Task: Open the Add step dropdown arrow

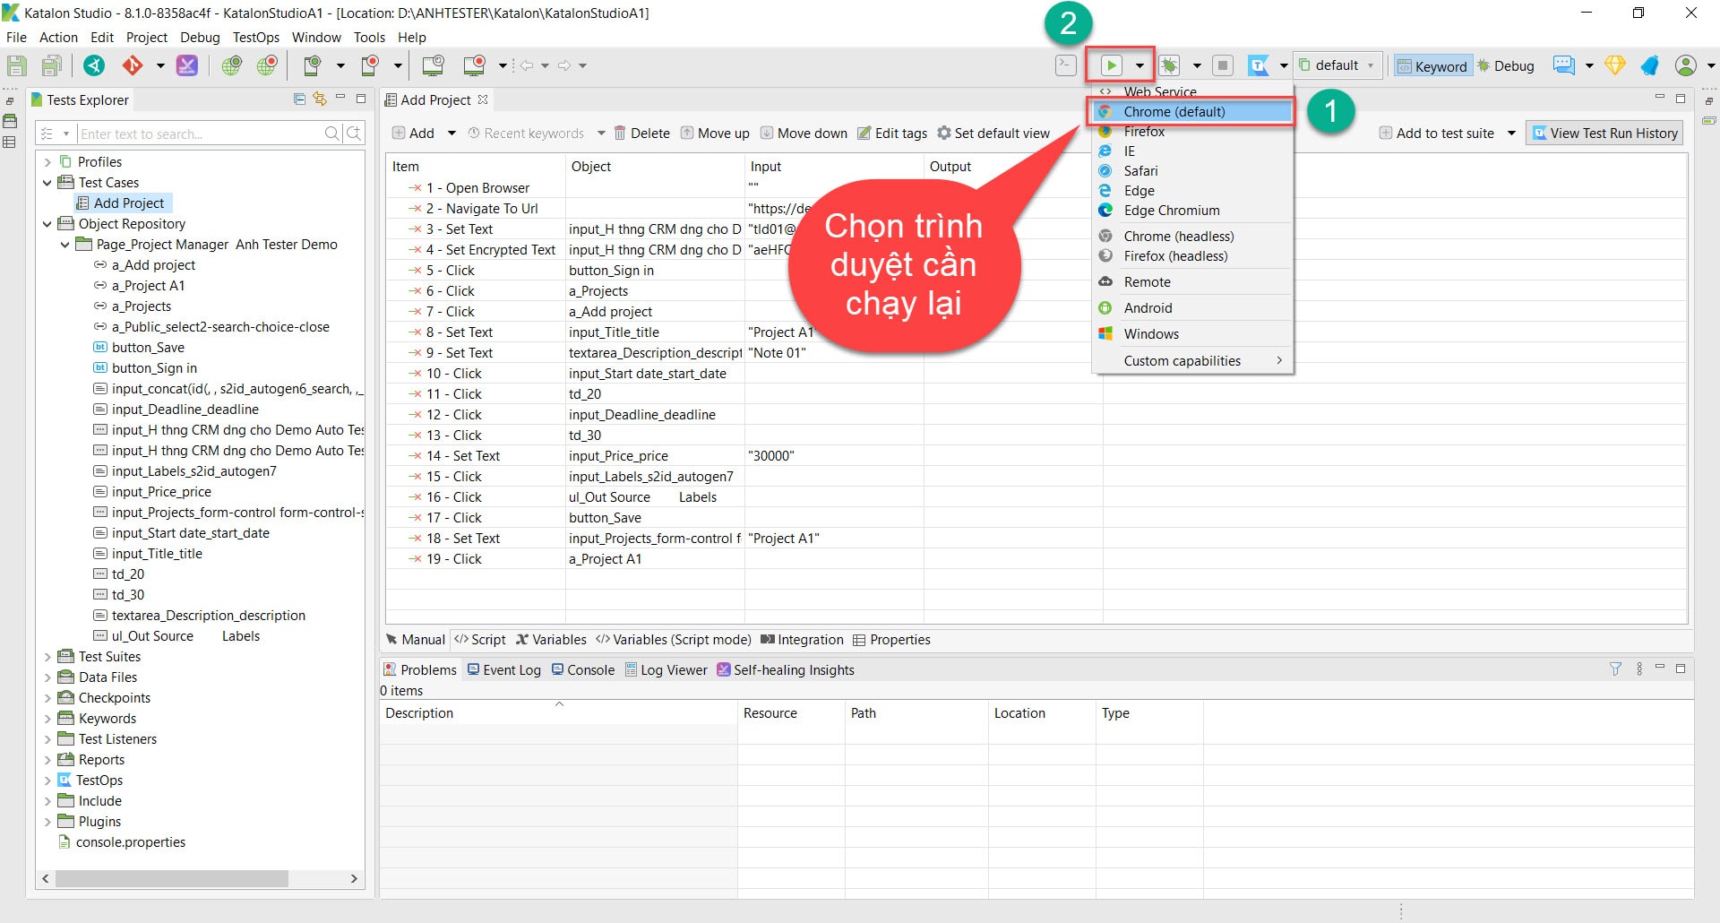Action: [x=451, y=134]
